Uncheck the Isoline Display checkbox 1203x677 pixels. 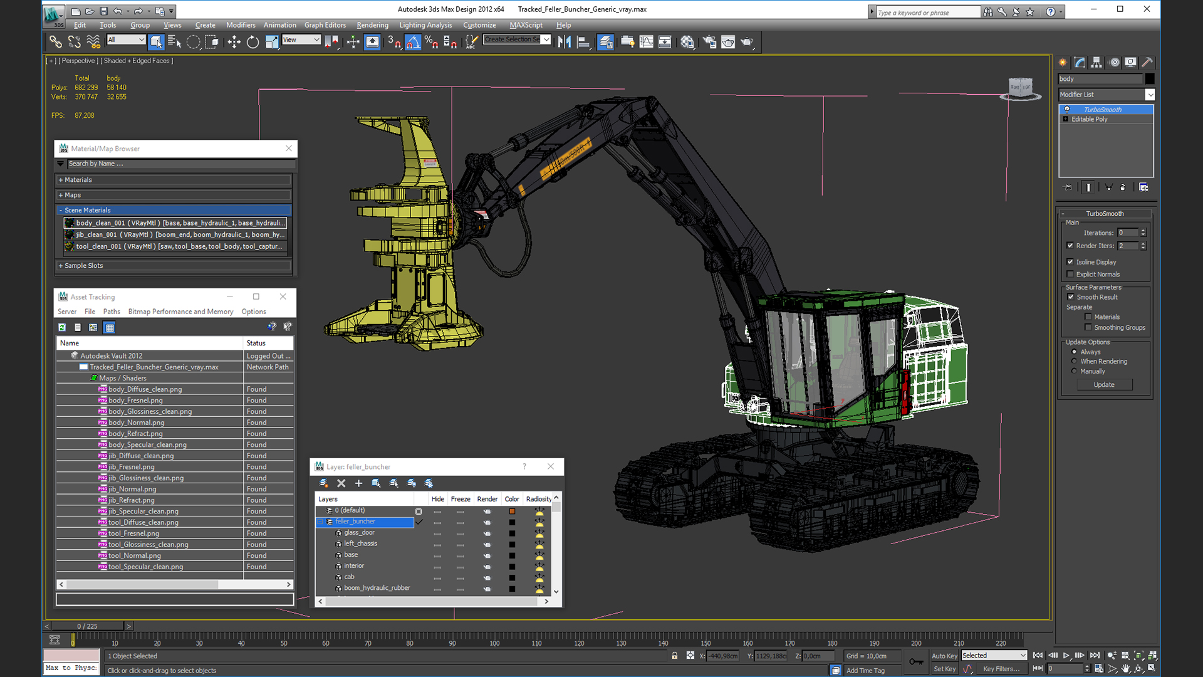(1070, 262)
